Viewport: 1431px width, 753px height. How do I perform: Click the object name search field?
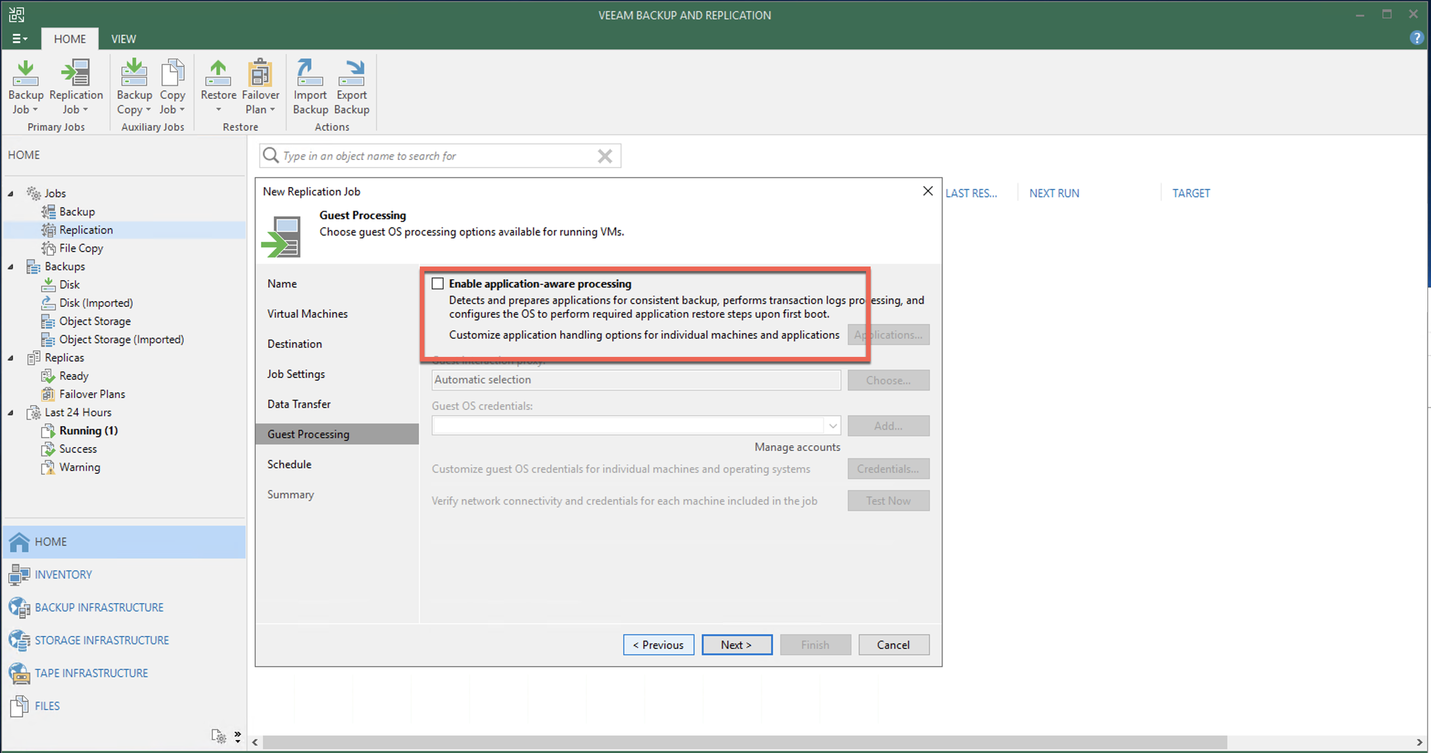(439, 156)
